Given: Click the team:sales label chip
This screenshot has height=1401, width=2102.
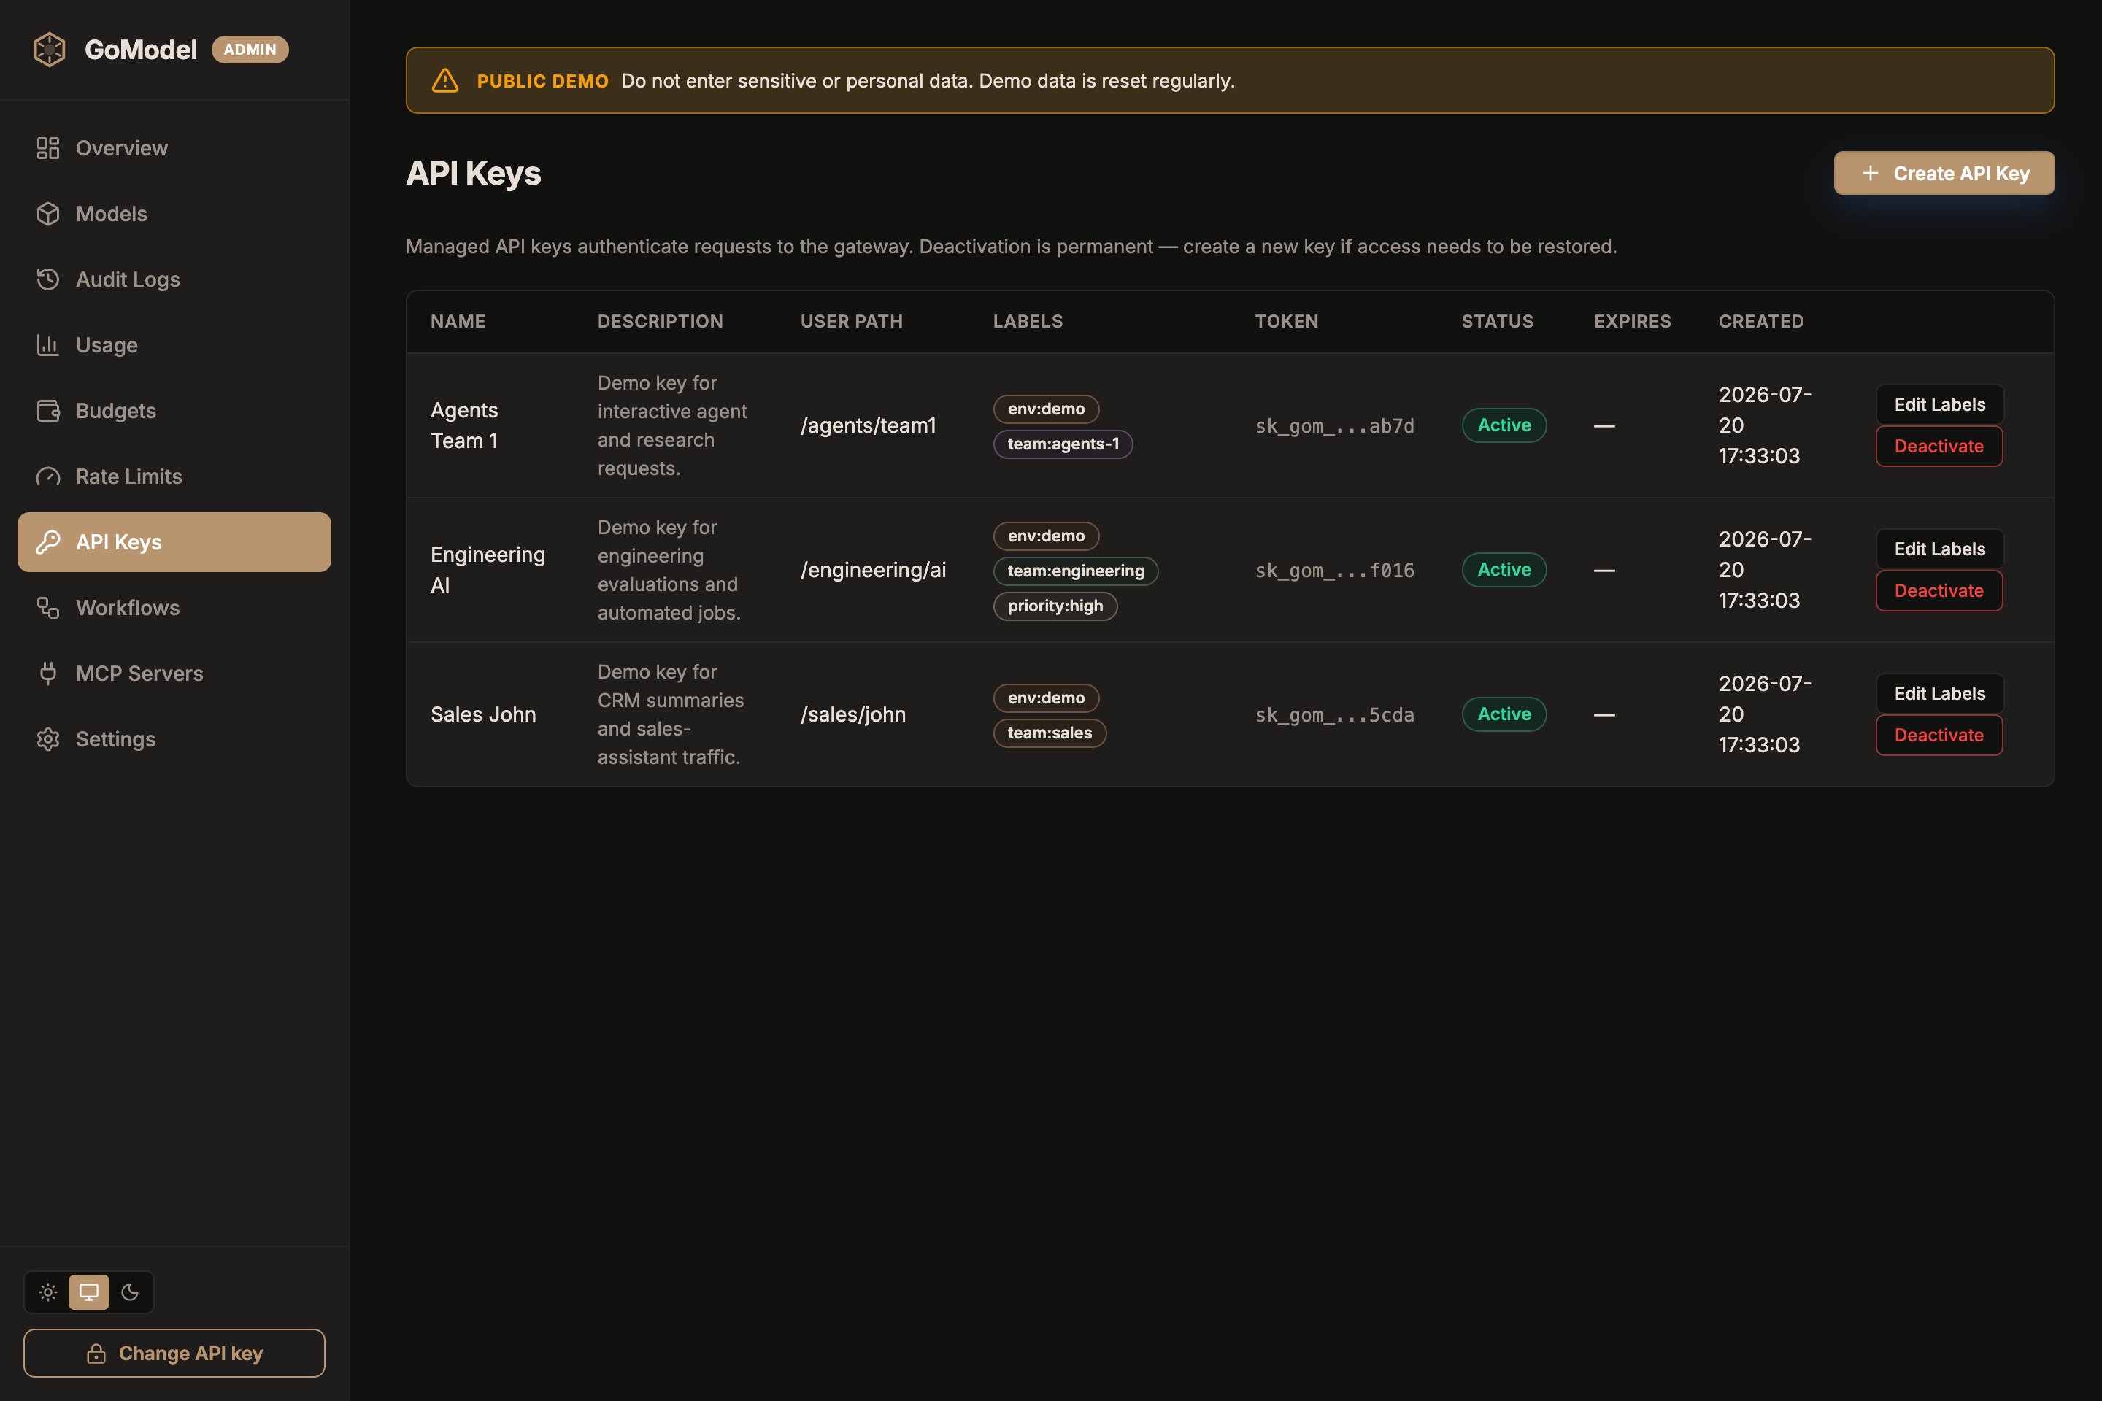Looking at the screenshot, I should pyautogui.click(x=1050, y=733).
